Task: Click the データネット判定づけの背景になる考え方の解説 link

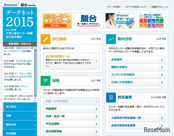Action: (18, 76)
